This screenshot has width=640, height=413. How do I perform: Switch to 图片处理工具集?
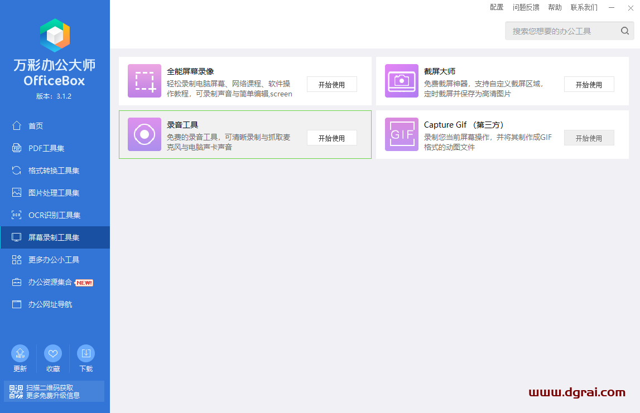[x=55, y=192]
